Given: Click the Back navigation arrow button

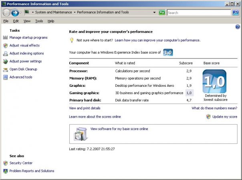Looking at the screenshot, I should coord(6,12).
